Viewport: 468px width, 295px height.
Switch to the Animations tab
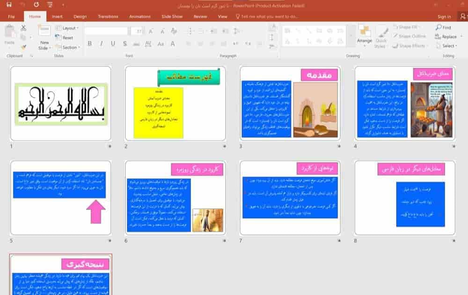[x=139, y=17]
